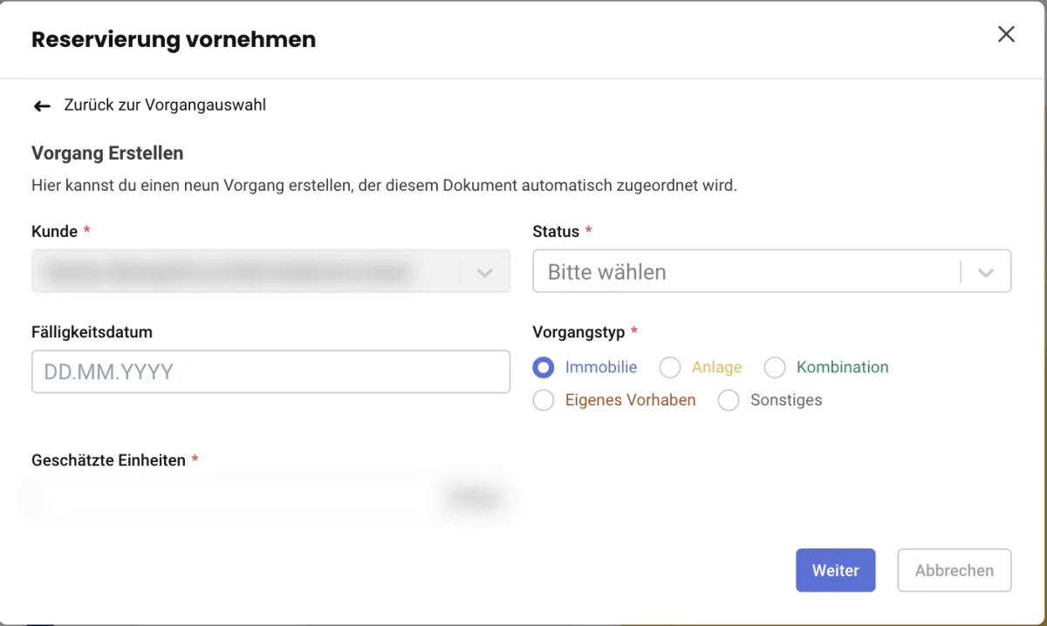
Task: Pick the Sonstiges radio option
Action: (x=729, y=400)
